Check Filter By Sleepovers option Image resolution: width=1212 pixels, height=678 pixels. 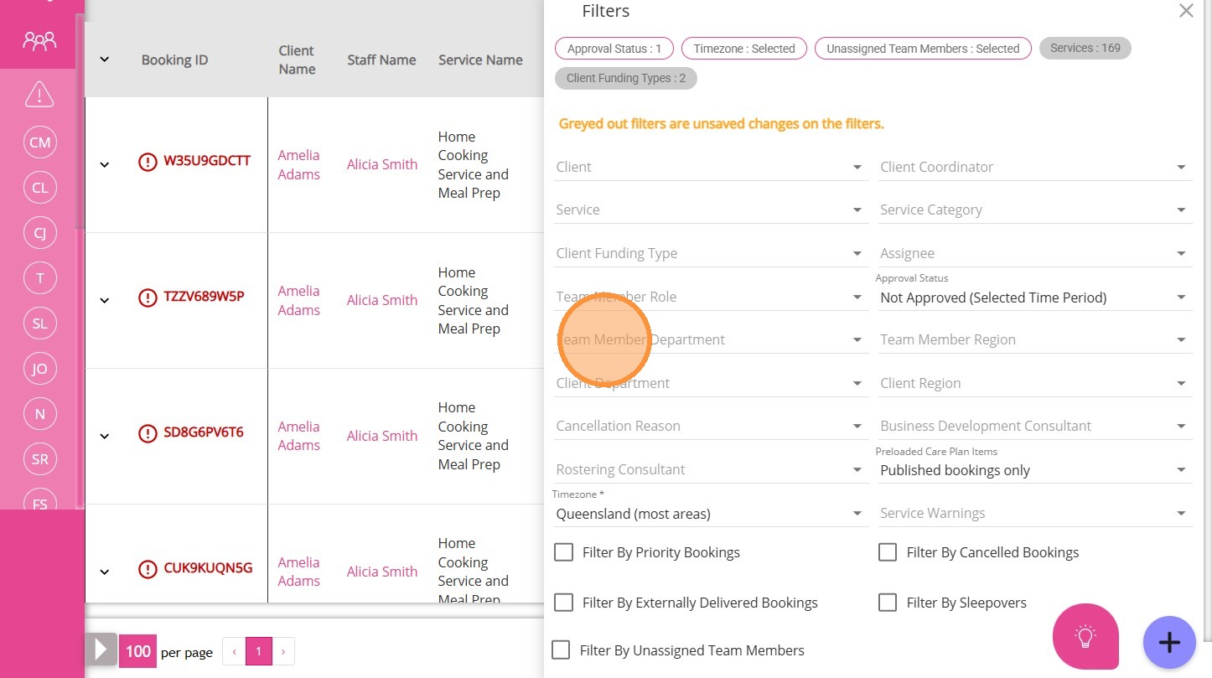coord(888,603)
